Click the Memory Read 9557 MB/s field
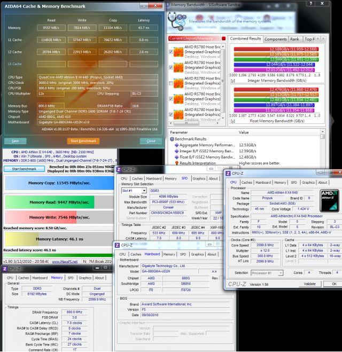 click(x=51, y=28)
